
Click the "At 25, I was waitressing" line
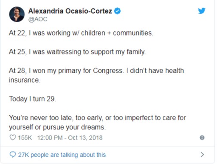point(77,52)
